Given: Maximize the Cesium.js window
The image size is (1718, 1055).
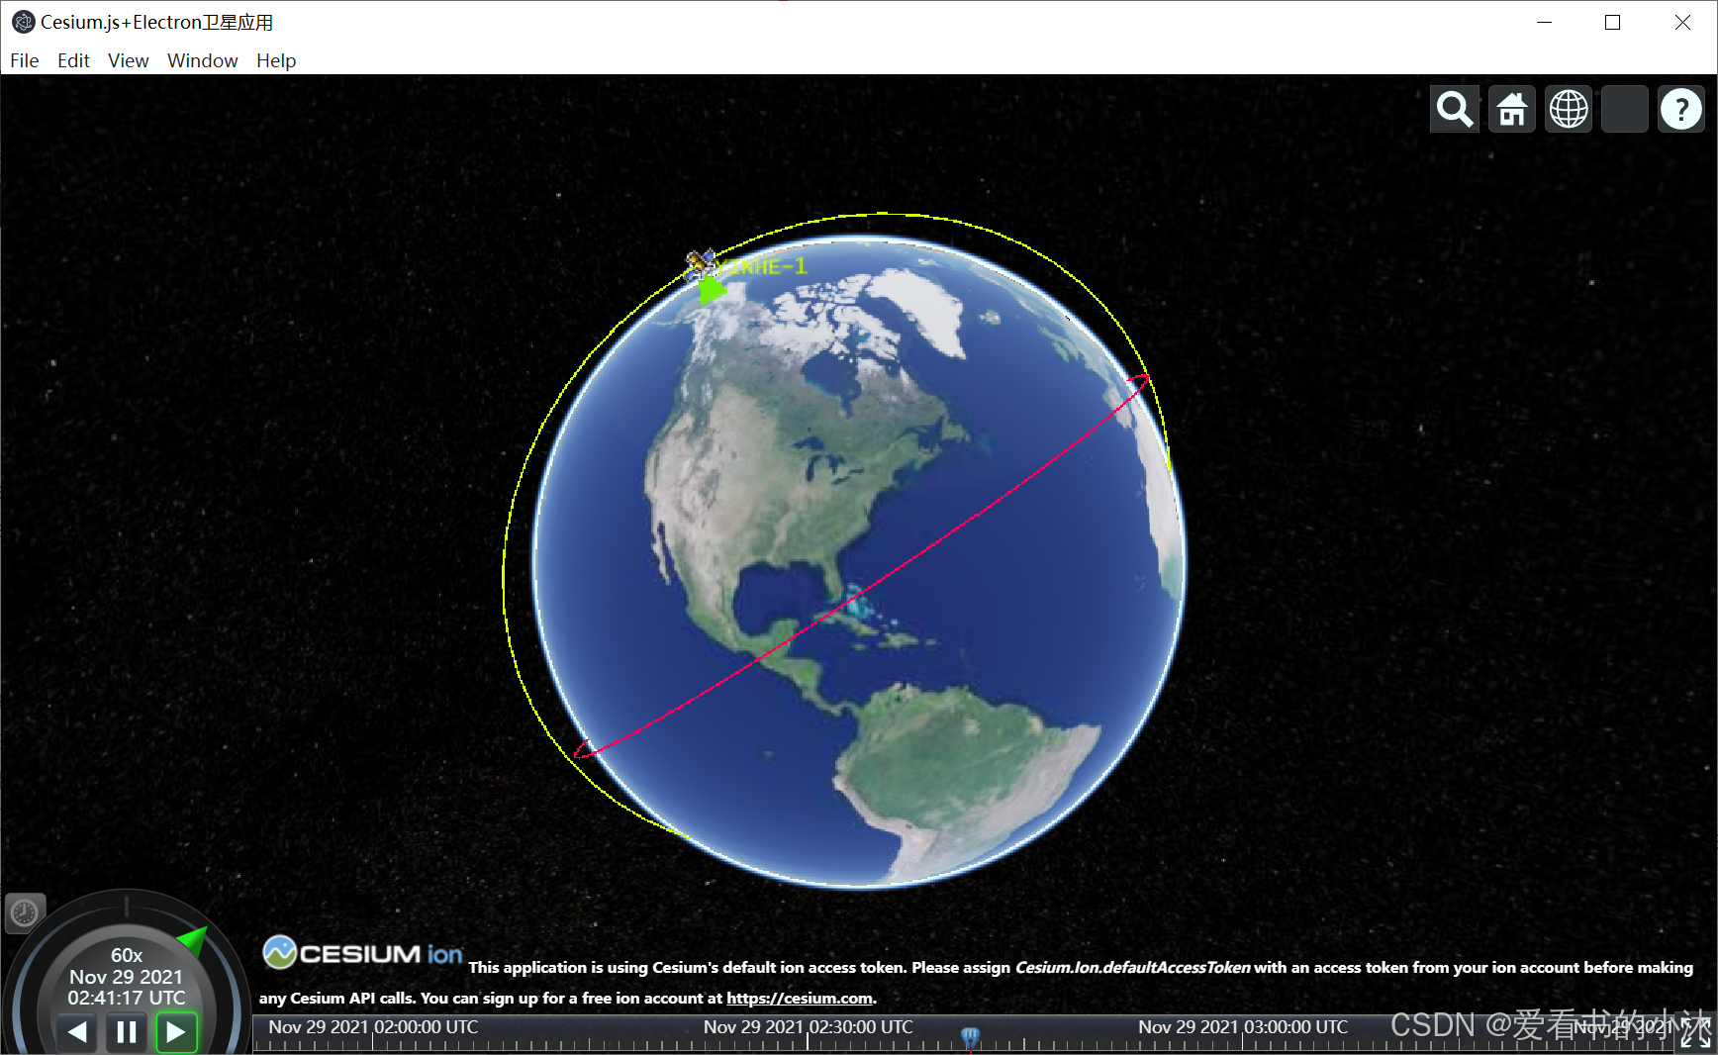Looking at the screenshot, I should (x=1613, y=22).
